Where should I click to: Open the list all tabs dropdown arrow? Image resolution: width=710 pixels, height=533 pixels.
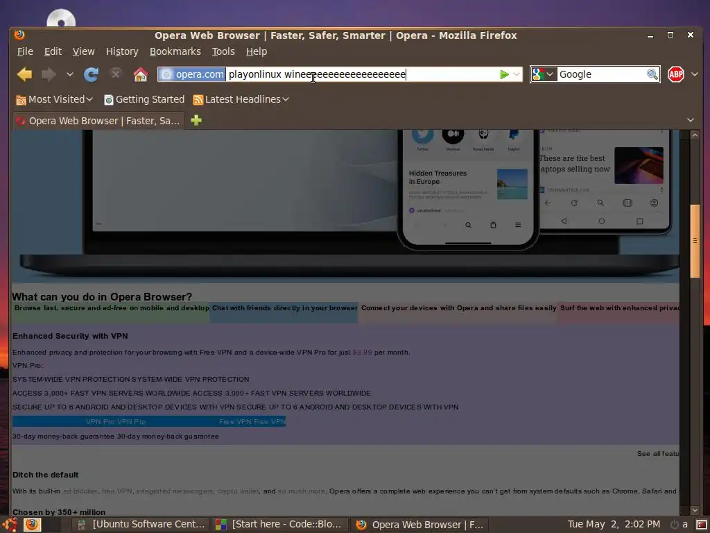click(x=691, y=120)
